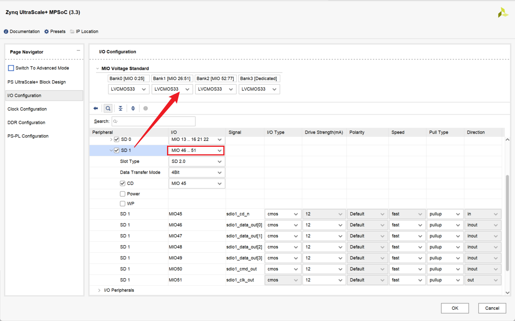Click scrollbar up arrow of table
The image size is (515, 321).
pyautogui.click(x=507, y=140)
